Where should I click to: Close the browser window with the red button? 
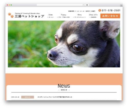(7, 5)
